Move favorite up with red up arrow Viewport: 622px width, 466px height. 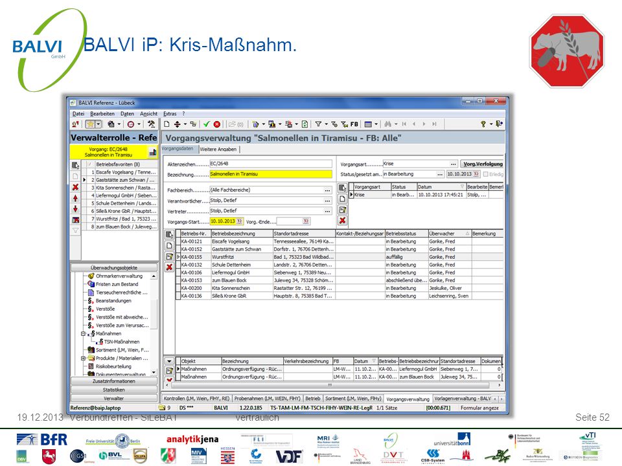point(75,198)
